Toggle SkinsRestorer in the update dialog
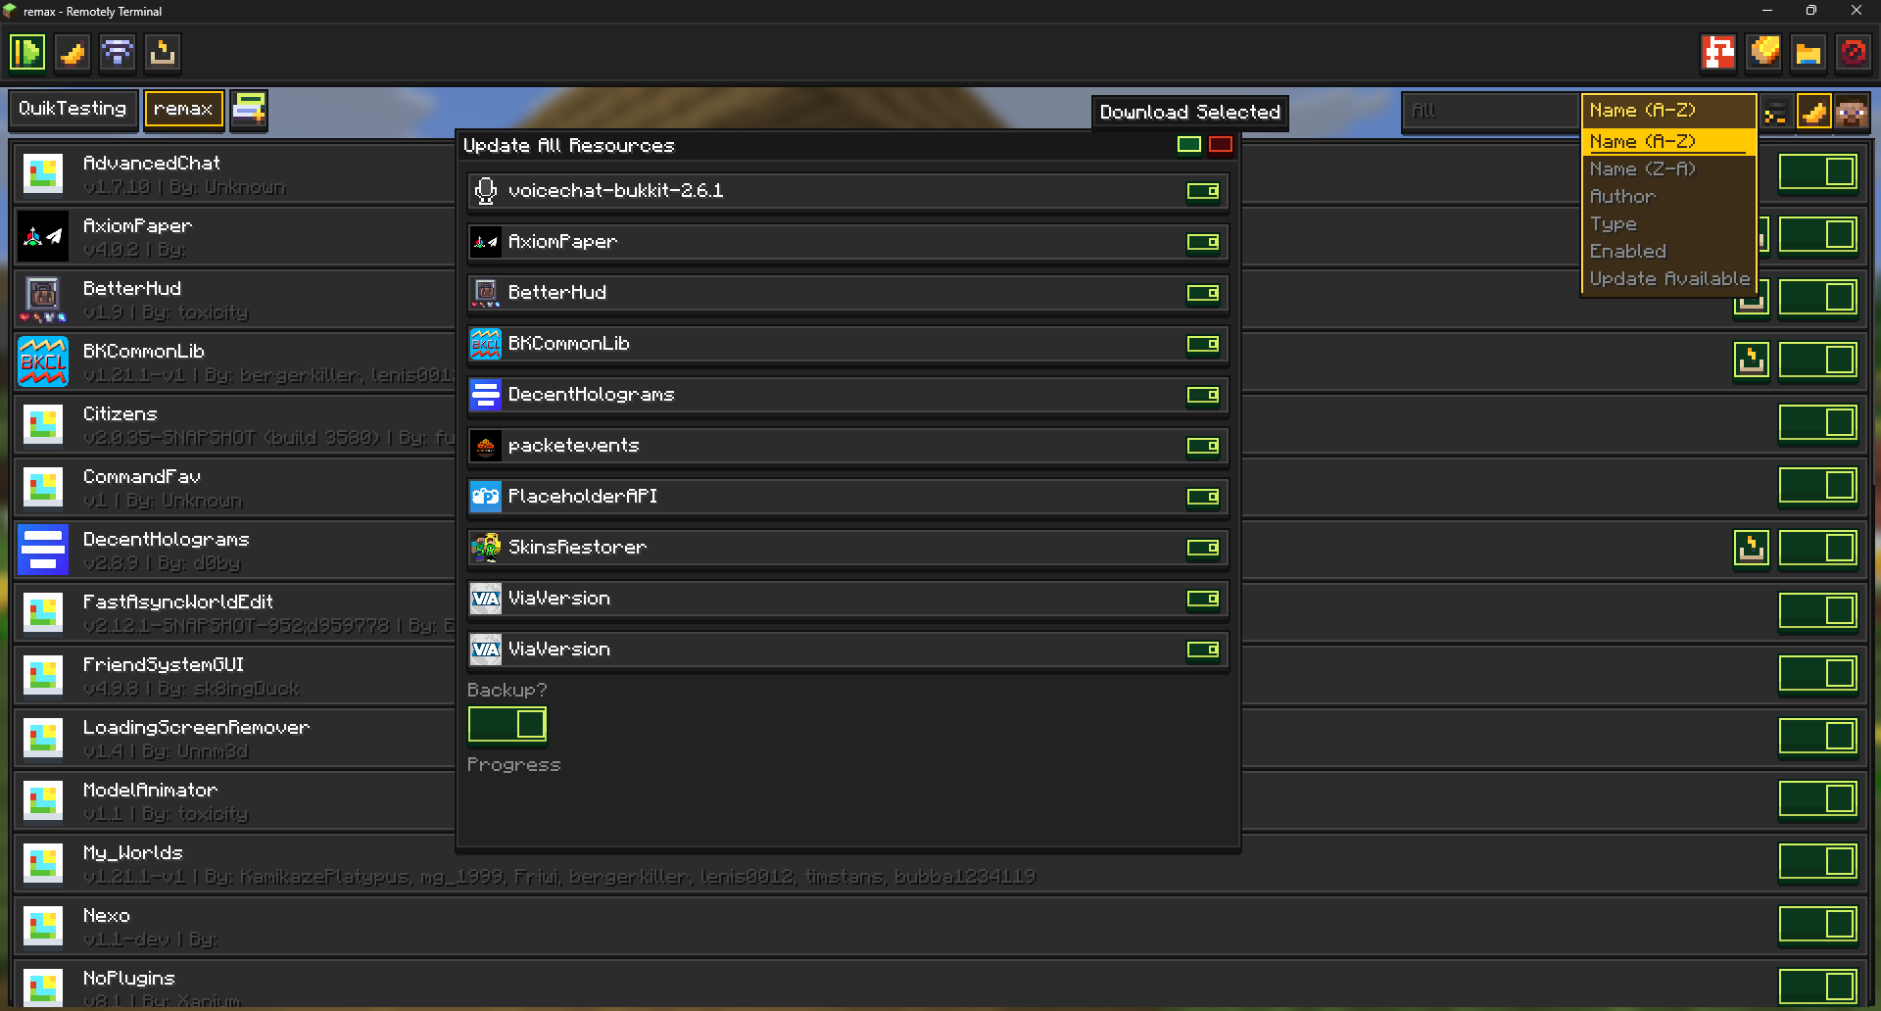Viewport: 1881px width, 1011px height. point(1203,548)
